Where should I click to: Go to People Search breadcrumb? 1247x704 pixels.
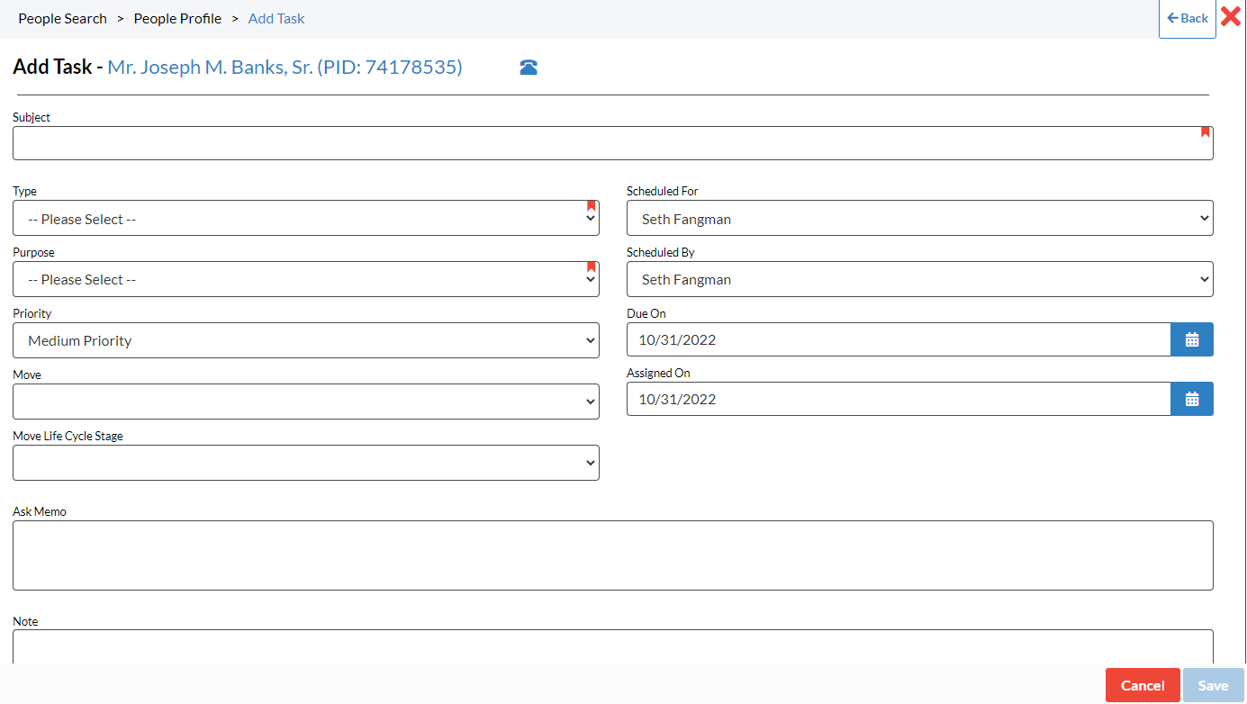(x=62, y=18)
